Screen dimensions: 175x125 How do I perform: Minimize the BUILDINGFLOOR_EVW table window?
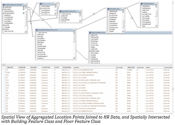[80, 11]
